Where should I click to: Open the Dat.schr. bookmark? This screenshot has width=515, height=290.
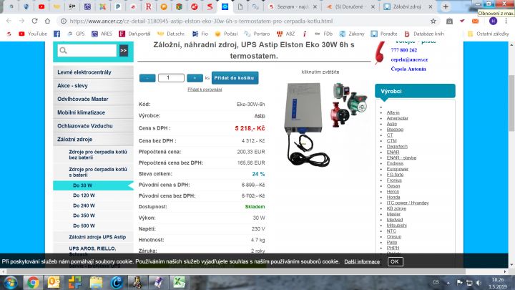[x=171, y=34]
